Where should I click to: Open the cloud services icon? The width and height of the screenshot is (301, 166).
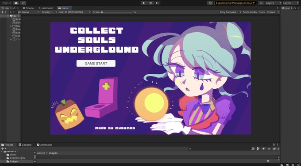pyautogui.click(x=16, y=3)
